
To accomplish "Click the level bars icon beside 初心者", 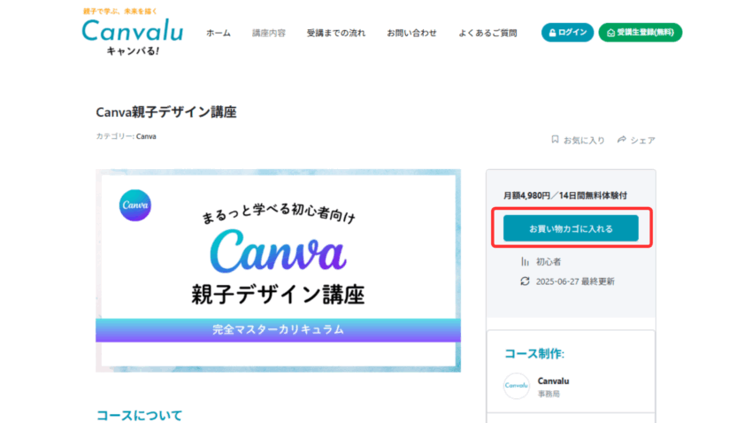I will point(525,262).
